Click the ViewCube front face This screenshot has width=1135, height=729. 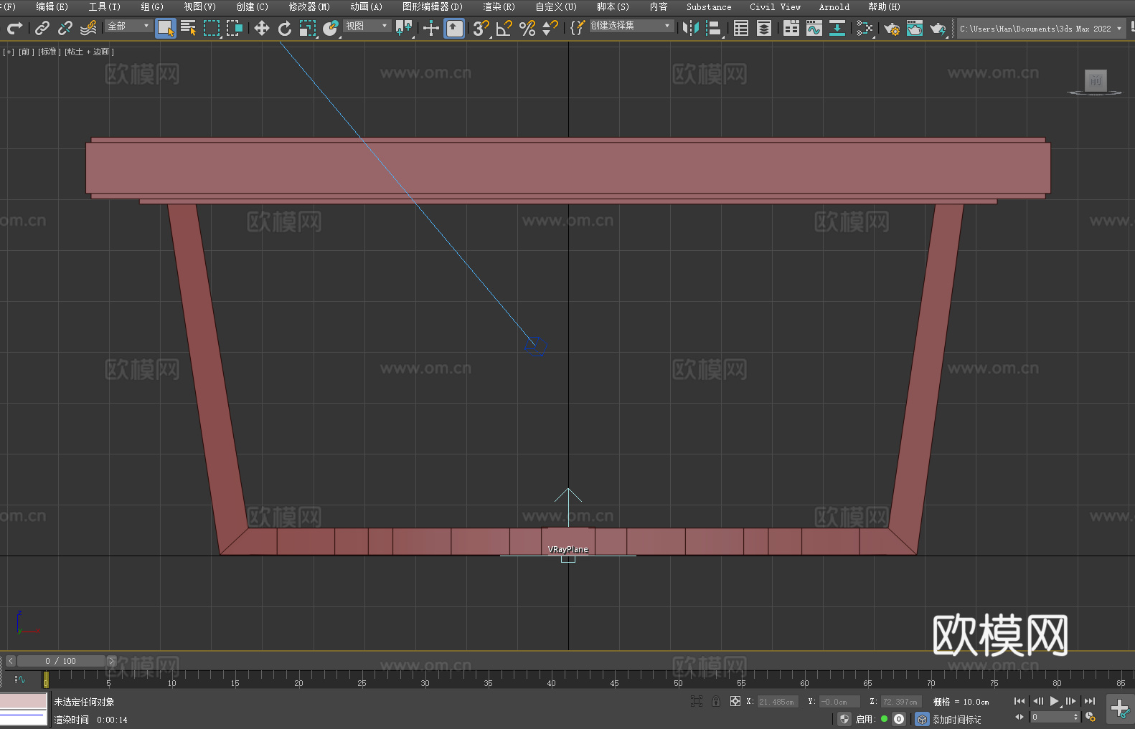1096,80
